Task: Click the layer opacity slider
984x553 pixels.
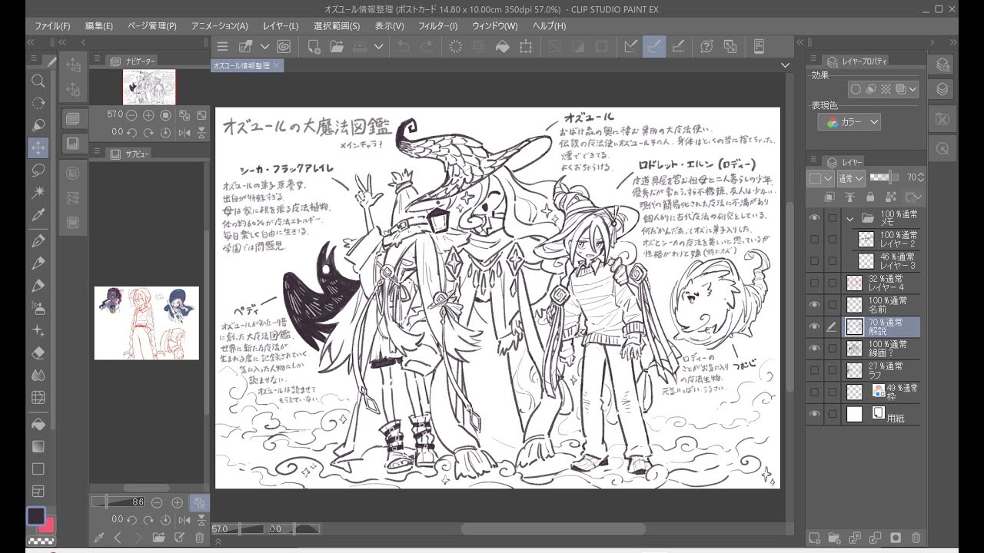Action: (884, 177)
